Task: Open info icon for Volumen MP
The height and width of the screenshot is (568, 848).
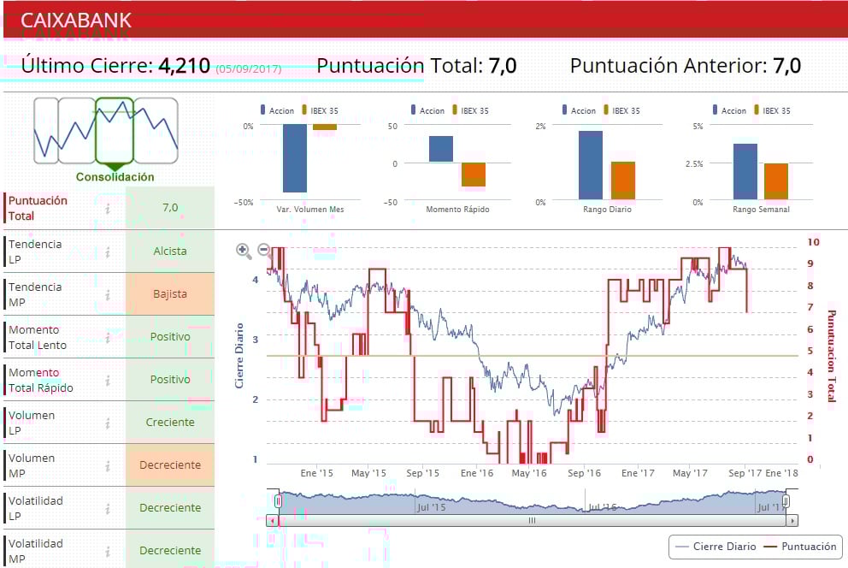Action: click(108, 465)
